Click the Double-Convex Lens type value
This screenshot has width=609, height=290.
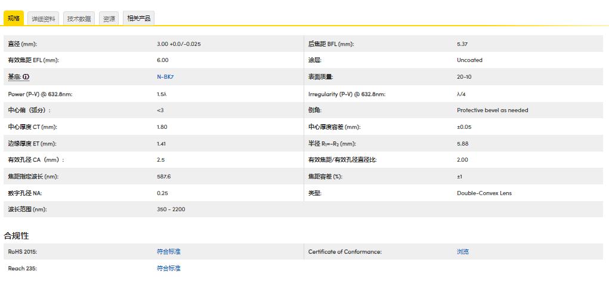[484, 193]
